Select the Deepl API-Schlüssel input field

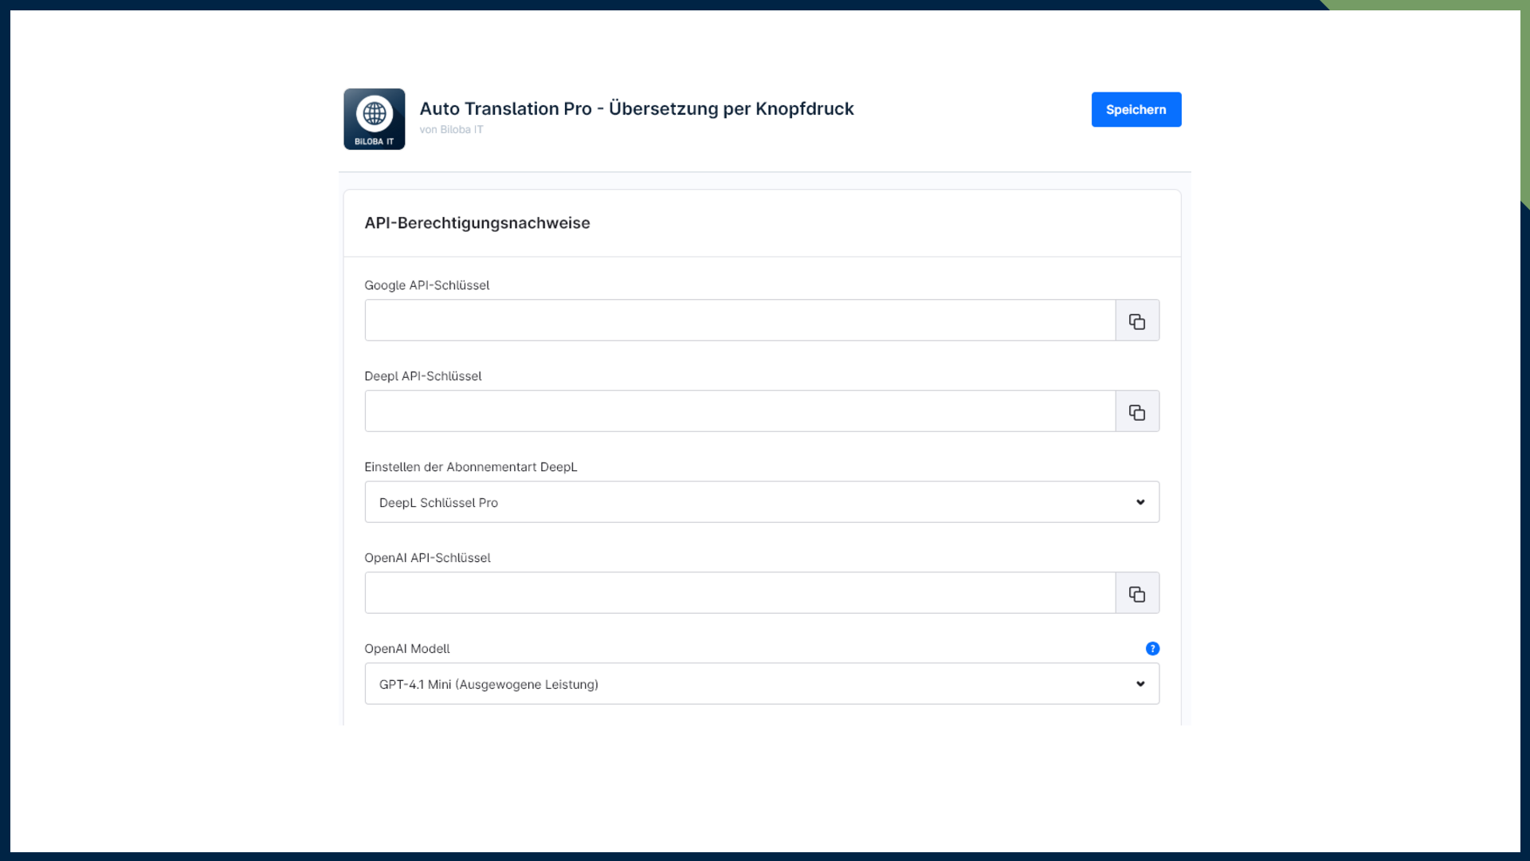(x=739, y=411)
